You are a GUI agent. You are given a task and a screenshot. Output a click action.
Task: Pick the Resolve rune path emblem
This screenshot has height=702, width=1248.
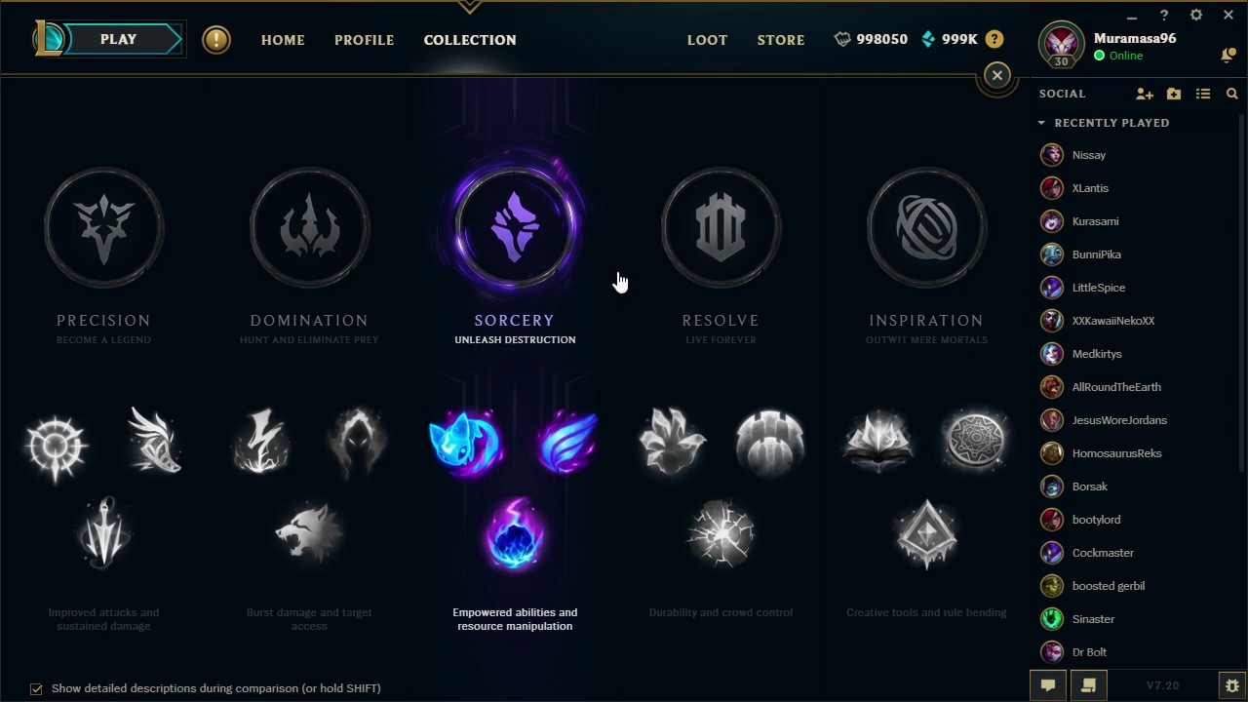(x=721, y=227)
